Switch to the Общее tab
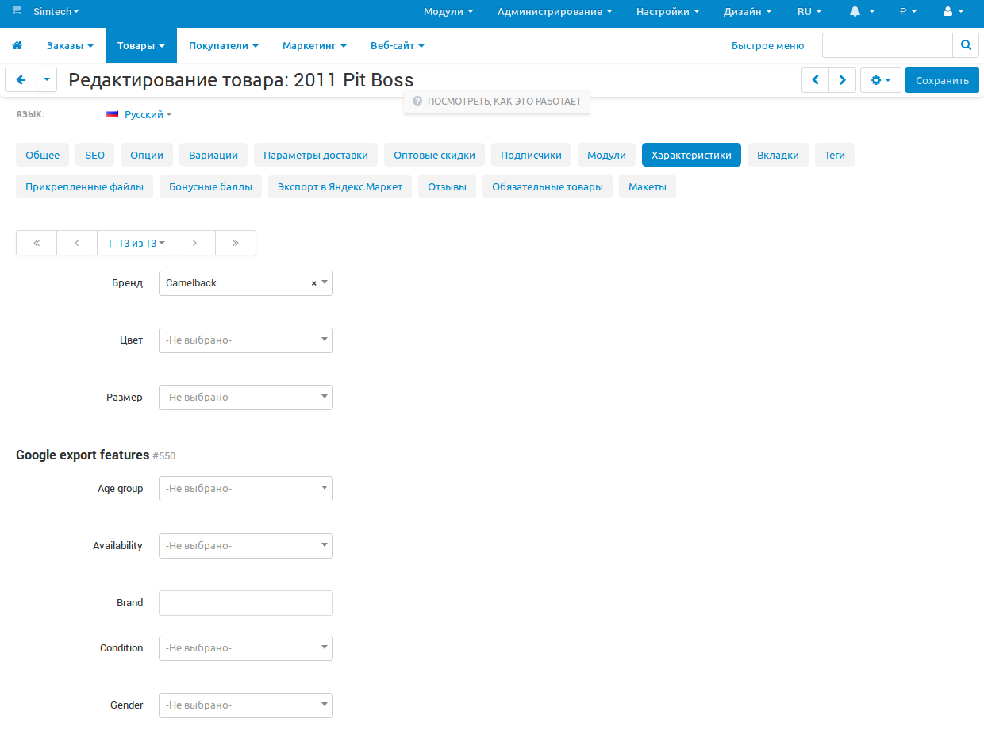Viewport: 984px width, 730px height. (43, 155)
